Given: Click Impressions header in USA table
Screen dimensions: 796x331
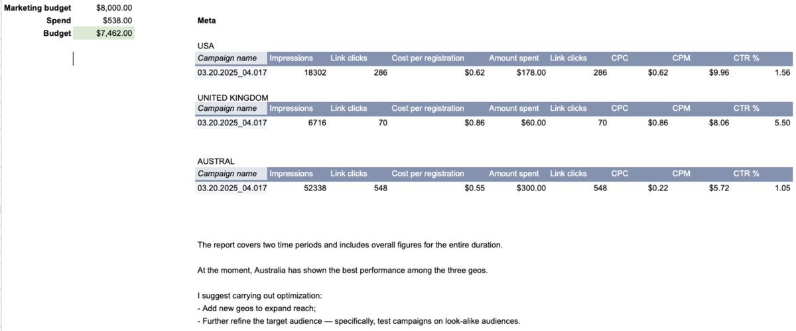Looking at the screenshot, I should pos(291,58).
